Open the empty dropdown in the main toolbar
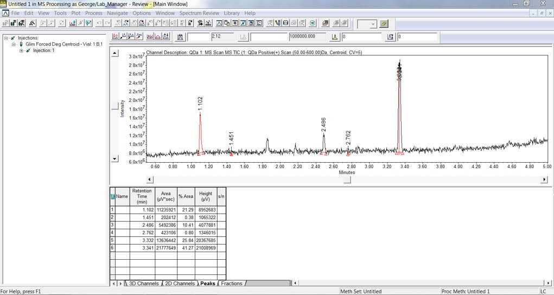554x295 pixels. pyautogui.click(x=367, y=24)
